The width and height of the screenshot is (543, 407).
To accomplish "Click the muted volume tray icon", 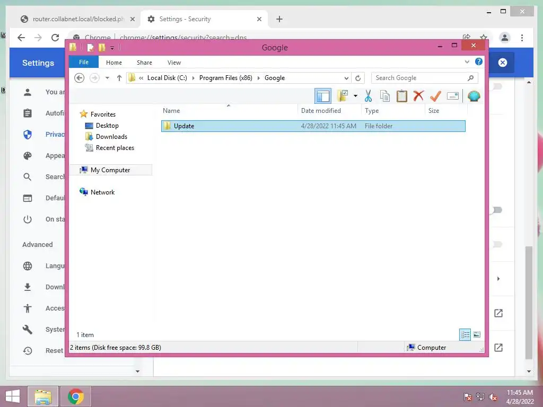I will point(493,396).
